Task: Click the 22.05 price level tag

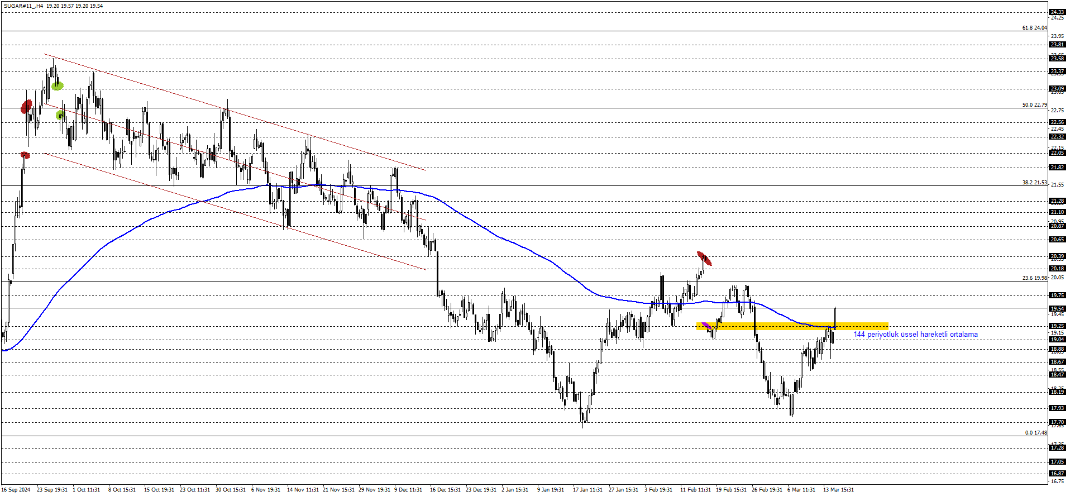Action: click(1057, 153)
